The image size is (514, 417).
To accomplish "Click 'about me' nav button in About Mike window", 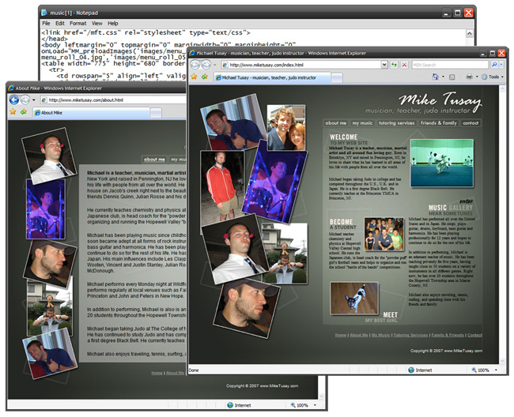I will pos(154,160).
